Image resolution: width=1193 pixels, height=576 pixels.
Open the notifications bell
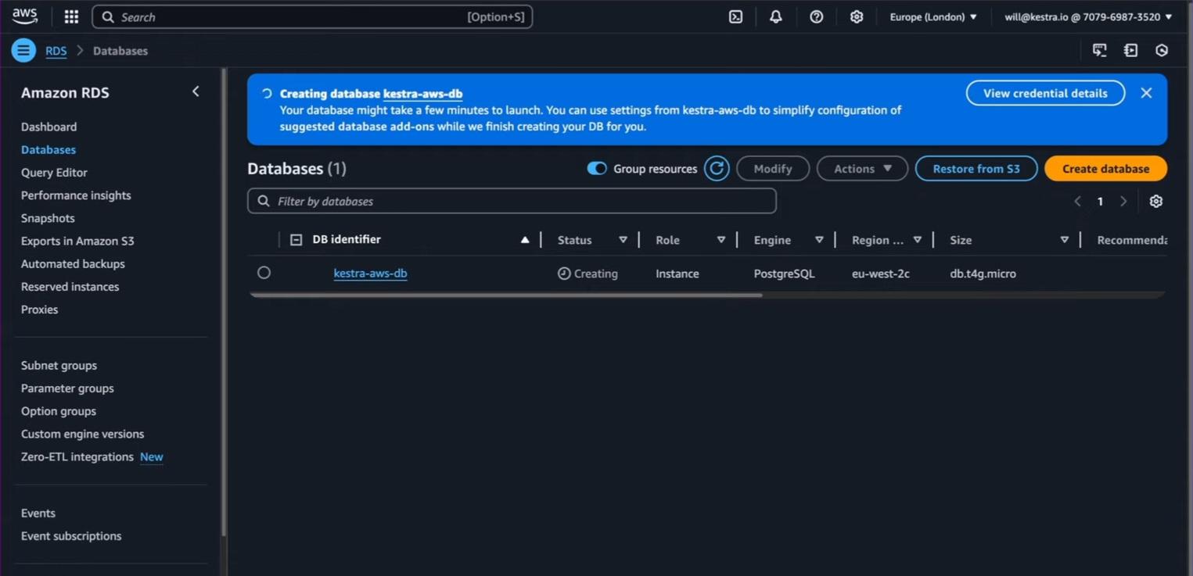coord(776,16)
